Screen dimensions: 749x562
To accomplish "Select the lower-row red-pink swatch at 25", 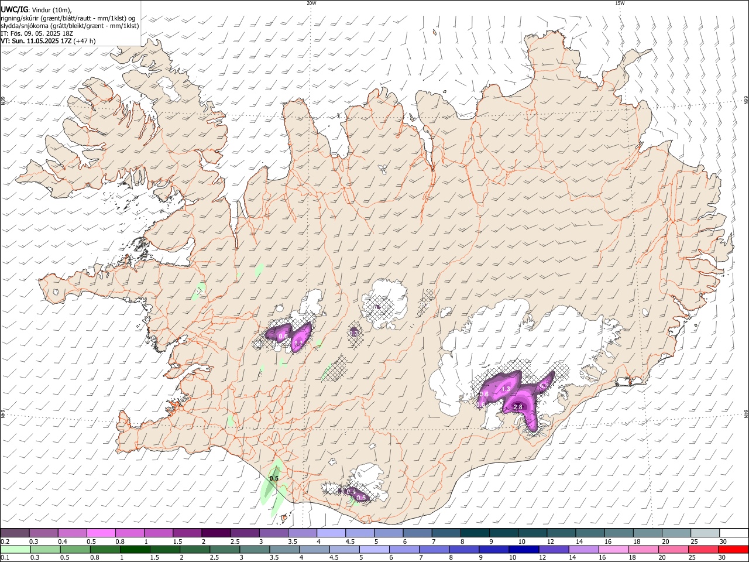I will pyautogui.click(x=703, y=549).
